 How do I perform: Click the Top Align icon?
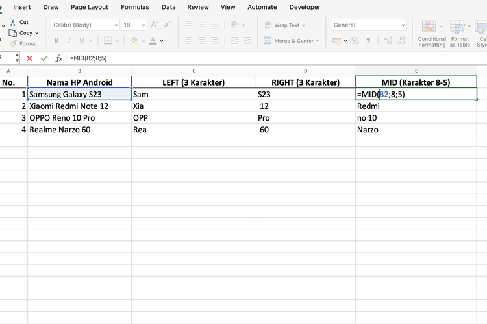click(189, 24)
